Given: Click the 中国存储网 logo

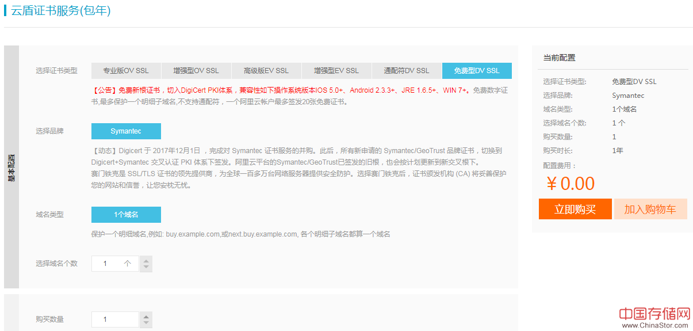Looking at the screenshot, I should (x=654, y=314).
